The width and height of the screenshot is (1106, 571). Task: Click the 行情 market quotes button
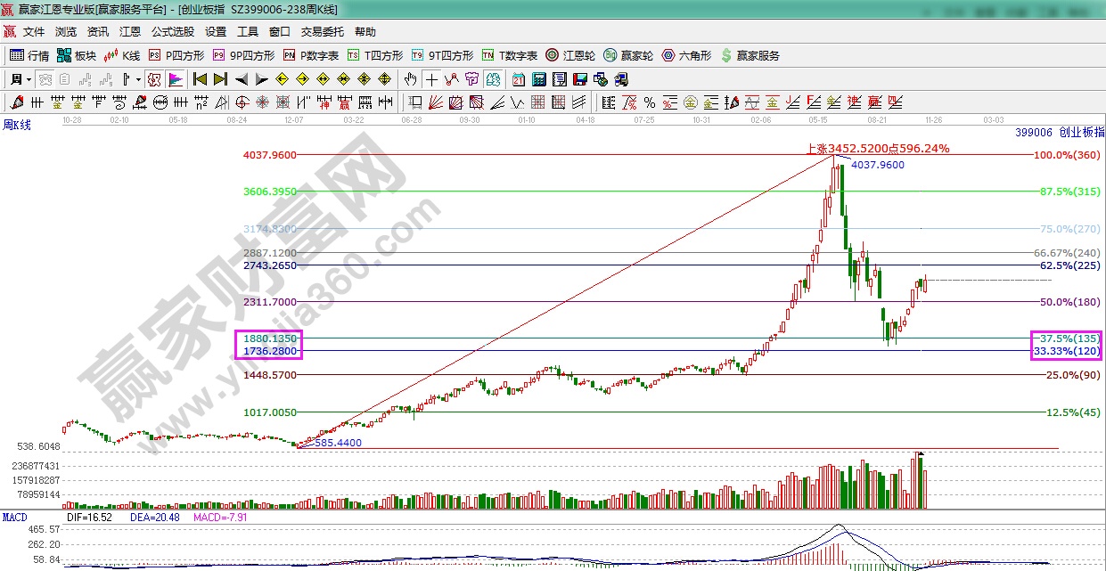point(29,55)
